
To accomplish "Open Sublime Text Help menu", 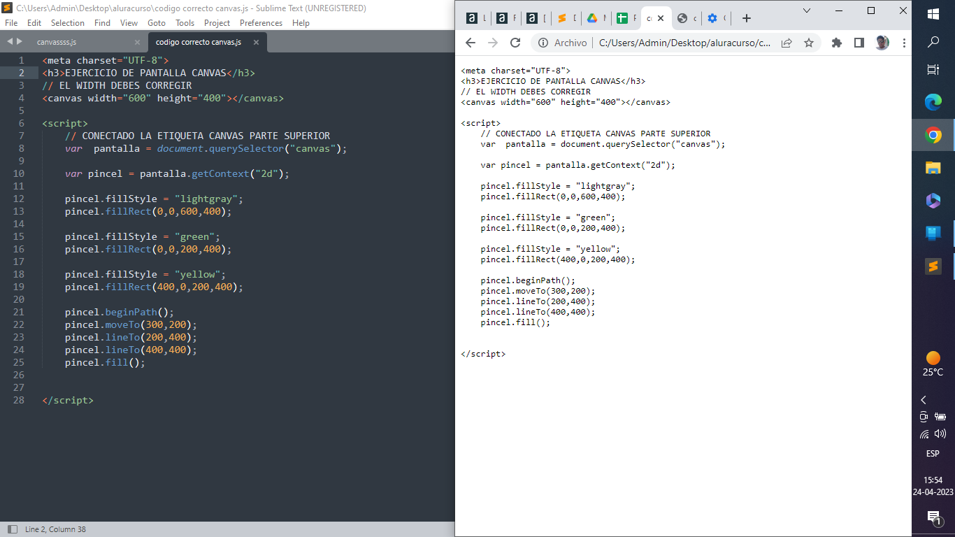I will click(301, 23).
